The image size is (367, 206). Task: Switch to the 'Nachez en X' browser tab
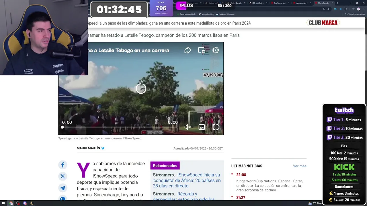coord(214,3)
